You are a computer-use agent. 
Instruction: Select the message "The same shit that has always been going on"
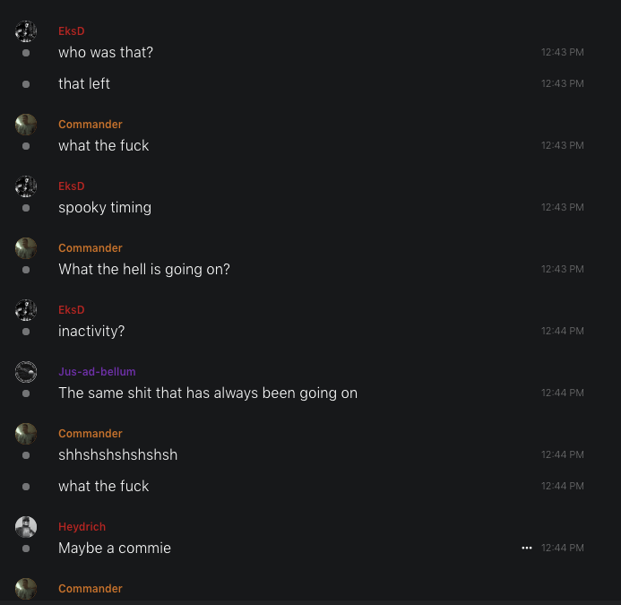click(208, 393)
